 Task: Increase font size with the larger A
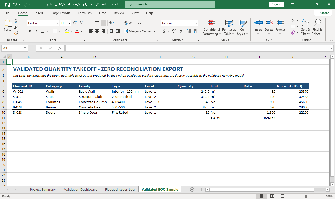(x=75, y=23)
